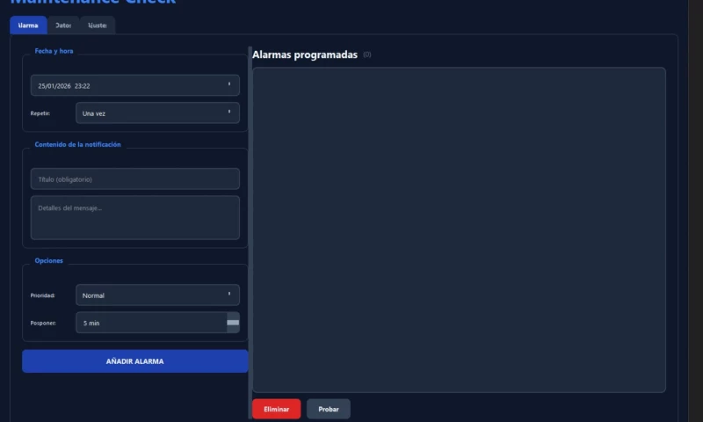Viewport: 703px width, 422px height.
Task: Click the Posponer spinner stepper button
Action: pos(233,323)
